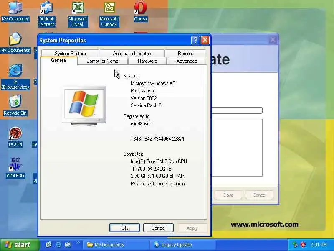Click the green network tray icon
The image size is (334, 251).
[x=295, y=245]
